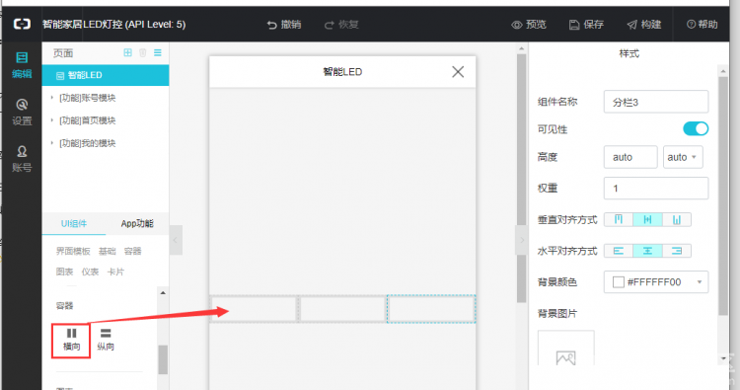
Task: Switch to the App功能 tab
Action: (137, 224)
